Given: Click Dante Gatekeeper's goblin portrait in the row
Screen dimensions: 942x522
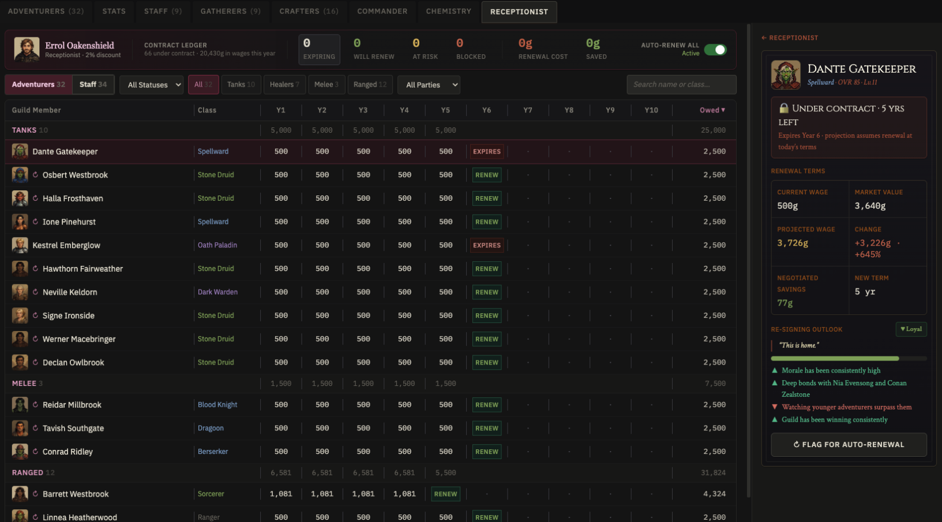Looking at the screenshot, I should coord(20,151).
